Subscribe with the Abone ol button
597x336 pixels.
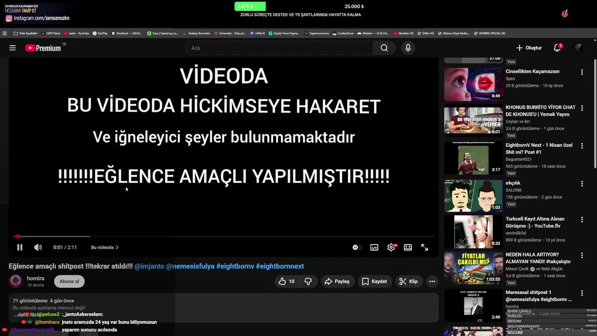[x=69, y=281]
